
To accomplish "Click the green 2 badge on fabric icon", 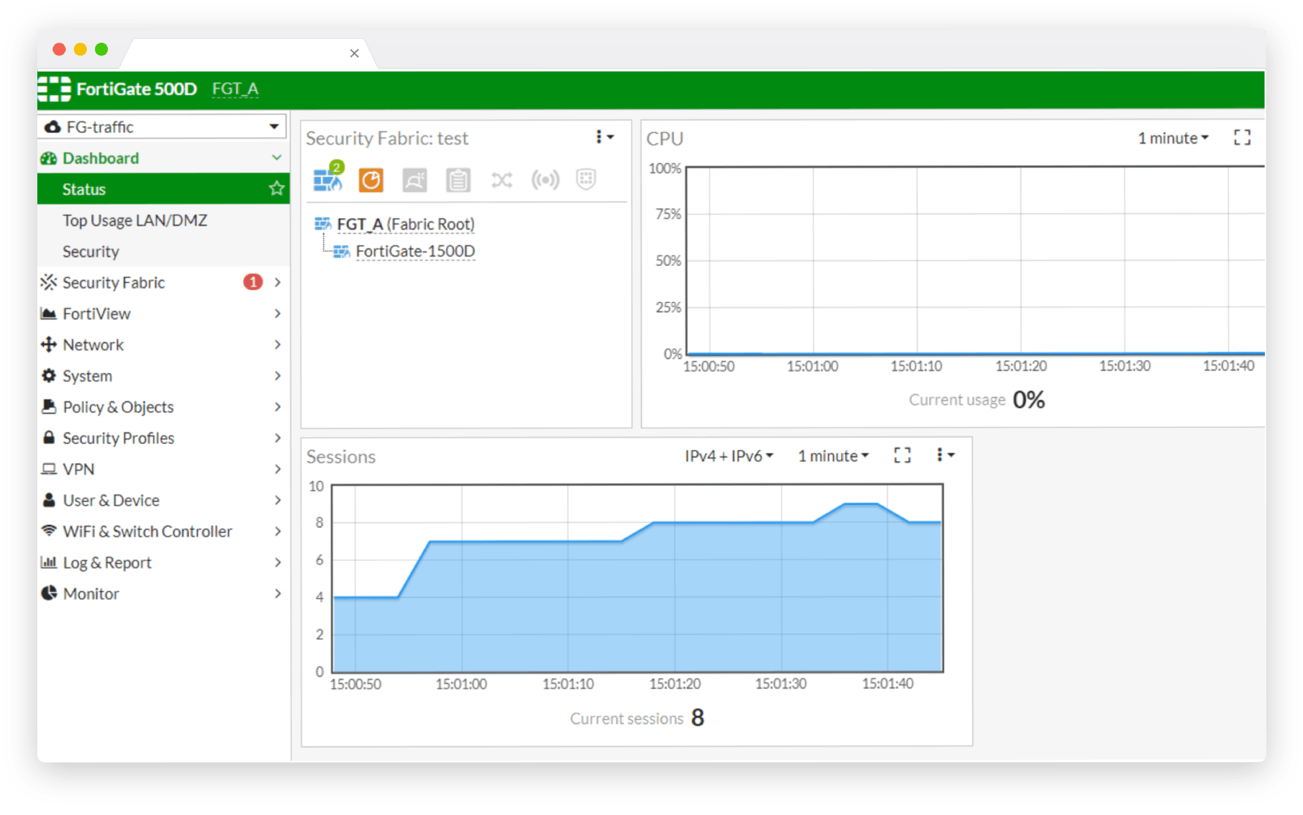I will click(x=337, y=167).
